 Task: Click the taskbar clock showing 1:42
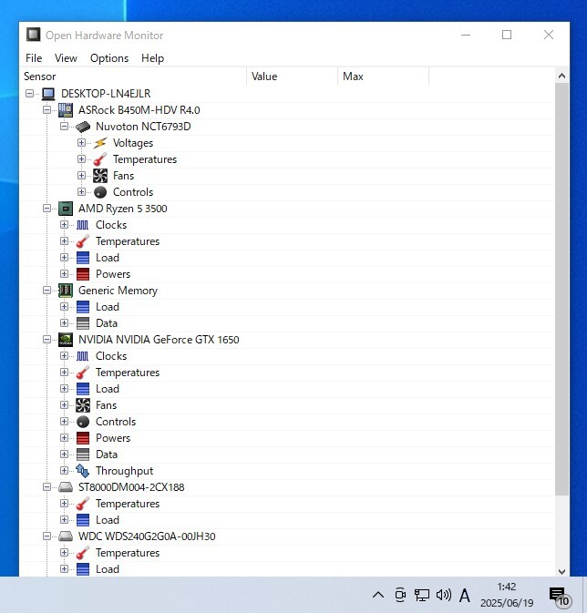[507, 595]
